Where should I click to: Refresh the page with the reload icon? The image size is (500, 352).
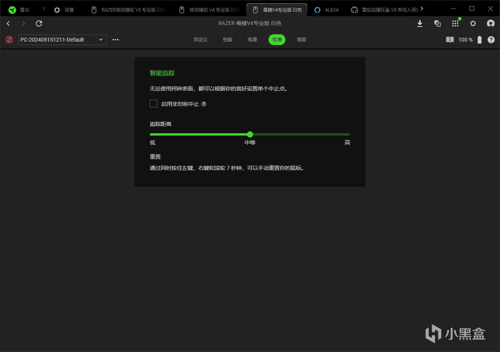[x=39, y=23]
